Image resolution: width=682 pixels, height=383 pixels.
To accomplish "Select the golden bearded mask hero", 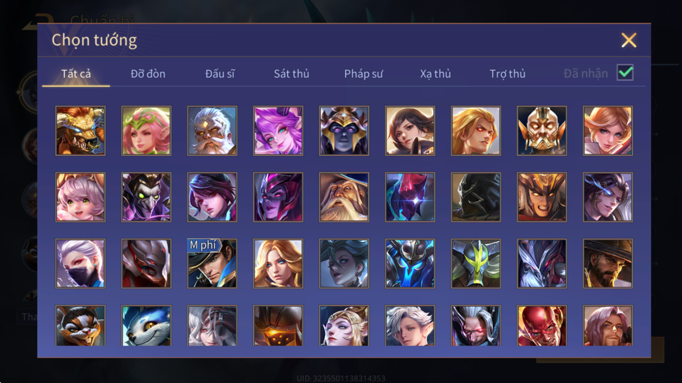I will 542,131.
